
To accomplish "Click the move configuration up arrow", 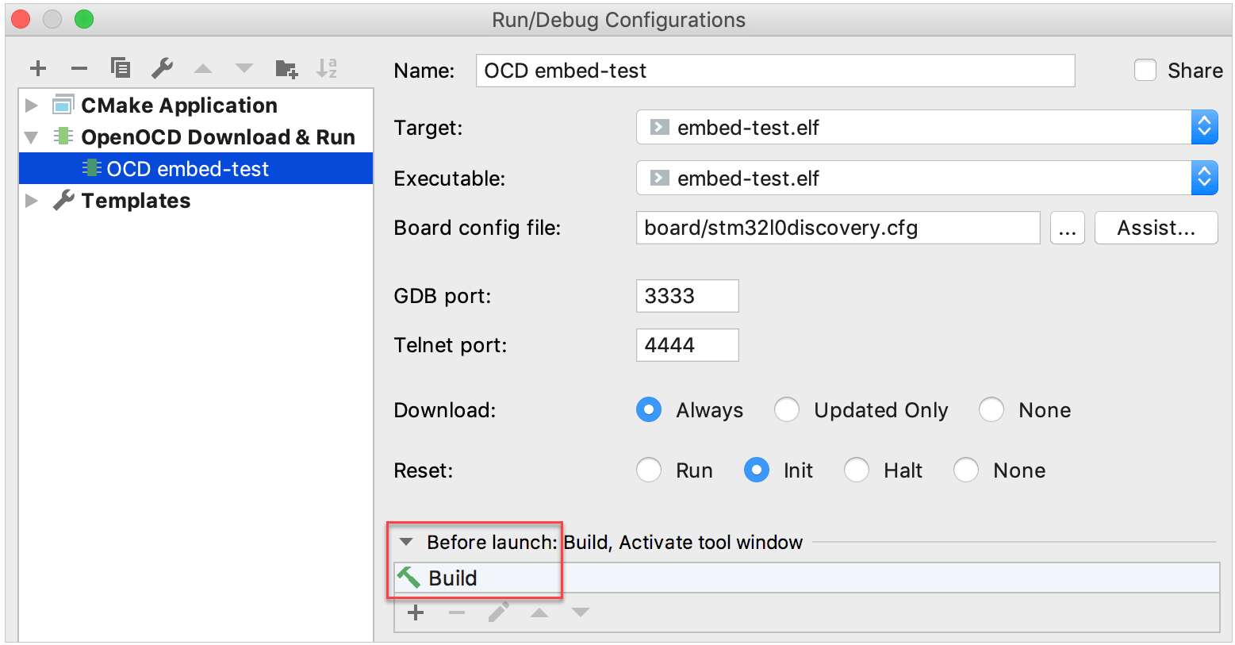I will pyautogui.click(x=203, y=68).
